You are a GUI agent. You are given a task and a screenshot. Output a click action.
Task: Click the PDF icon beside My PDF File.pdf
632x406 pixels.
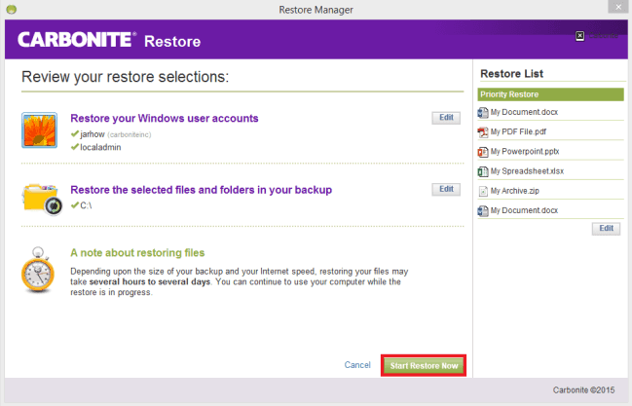coord(482,132)
